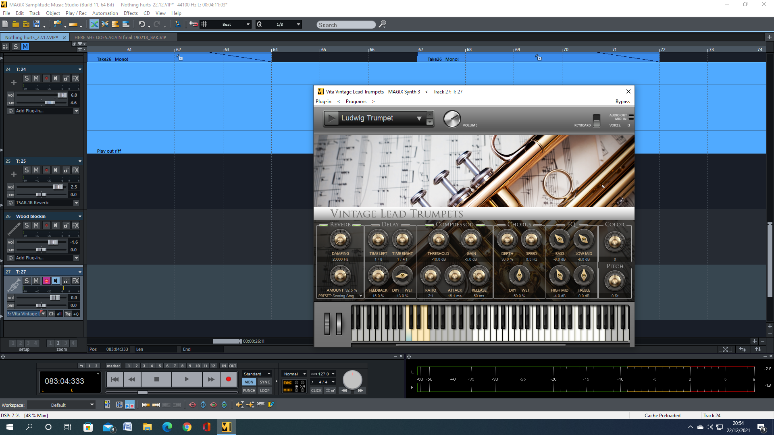Click Bypass in synth window

tap(622, 102)
